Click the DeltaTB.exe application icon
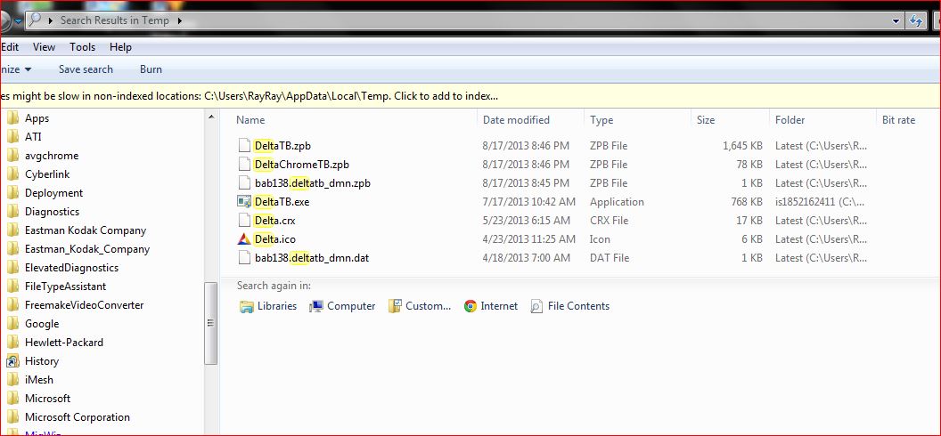Viewport: 941px width, 436px height. [x=243, y=202]
